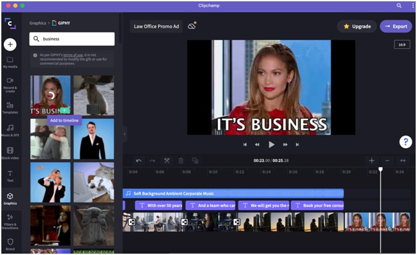Open Record & create panel

coord(10,85)
